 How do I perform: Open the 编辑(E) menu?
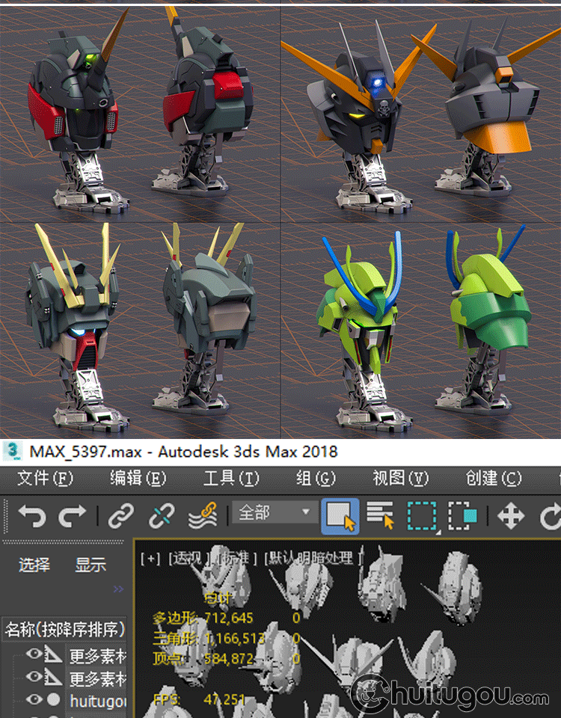point(138,478)
